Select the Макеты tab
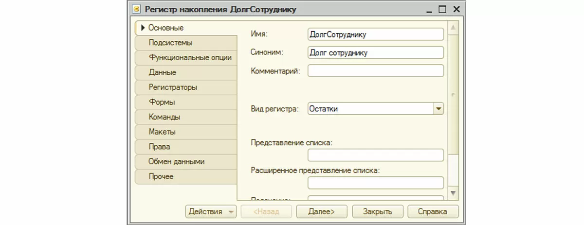The image size is (584, 225). pos(162,132)
